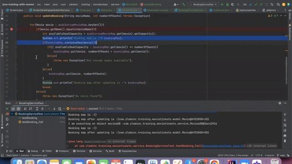Jump to next failed test arrow
292x164 pixels.
54,109
